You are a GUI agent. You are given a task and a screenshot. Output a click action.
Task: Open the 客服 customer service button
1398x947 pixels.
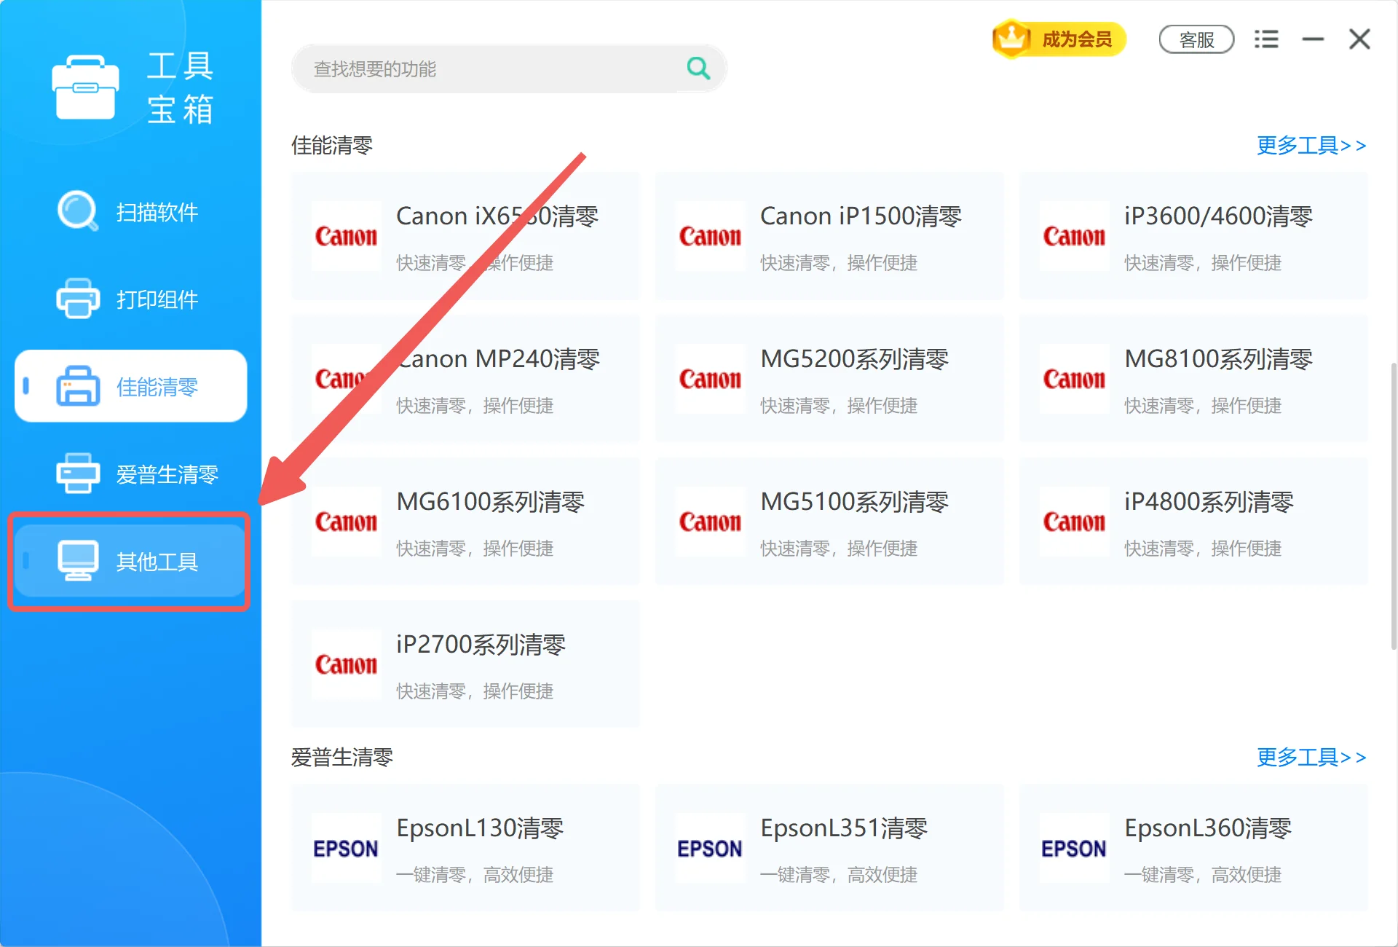(x=1196, y=39)
